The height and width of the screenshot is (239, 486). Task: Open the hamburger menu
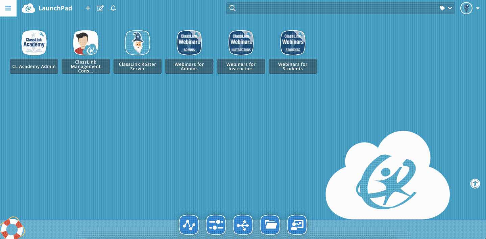pos(8,8)
